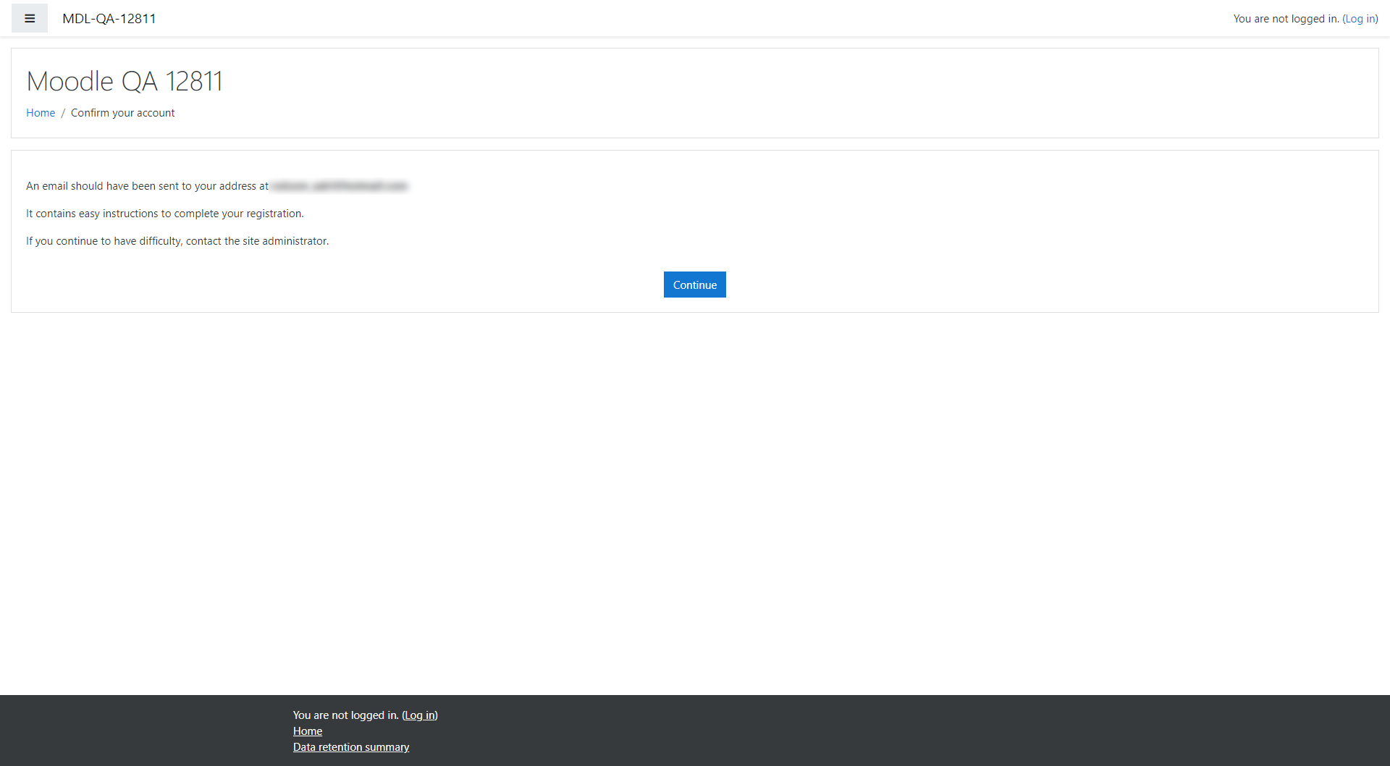Click the blurred email address
The width and height of the screenshot is (1390, 766).
point(340,186)
